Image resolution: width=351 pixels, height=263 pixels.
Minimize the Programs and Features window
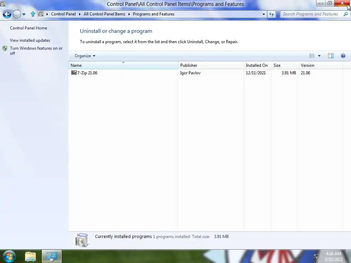(320, 3)
